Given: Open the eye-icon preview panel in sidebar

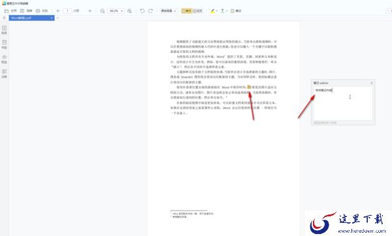Looking at the screenshot, I should click(5, 59).
